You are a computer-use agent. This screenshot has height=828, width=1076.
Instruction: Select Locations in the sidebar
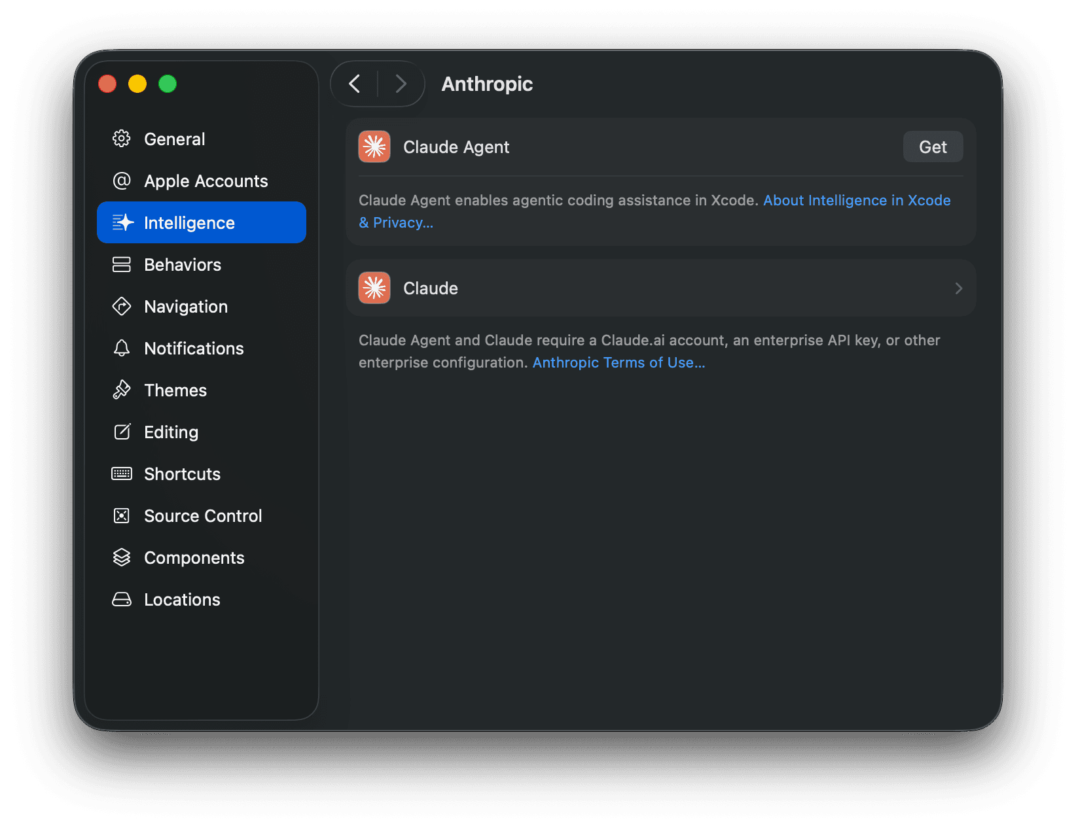pyautogui.click(x=181, y=599)
